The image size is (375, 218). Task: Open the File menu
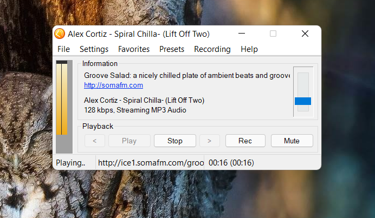pos(63,49)
